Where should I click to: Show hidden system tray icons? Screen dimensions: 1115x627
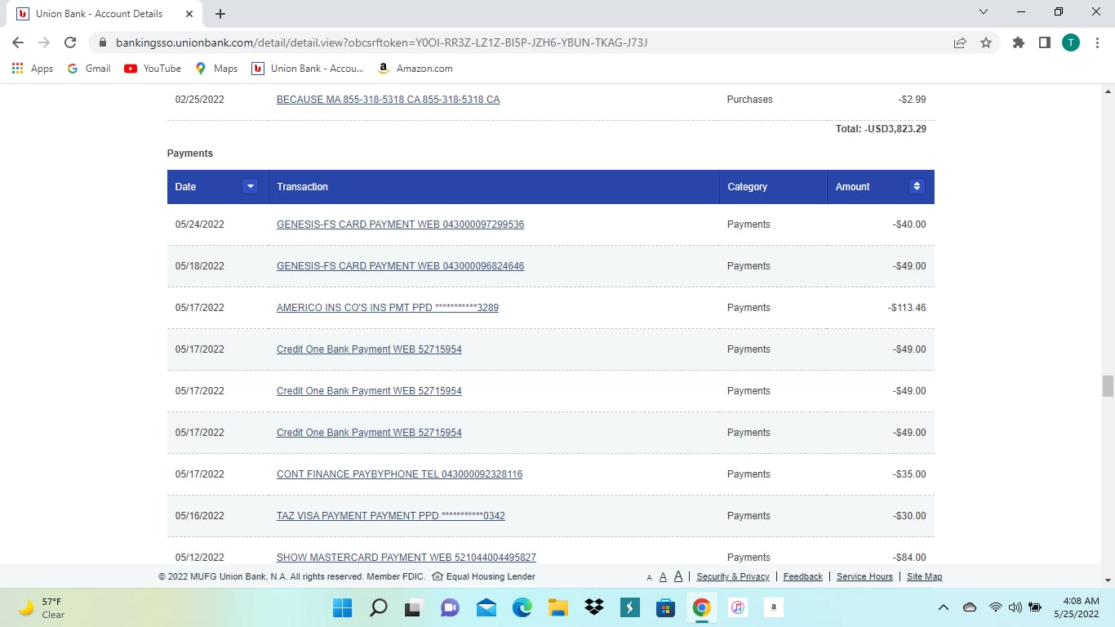(944, 607)
